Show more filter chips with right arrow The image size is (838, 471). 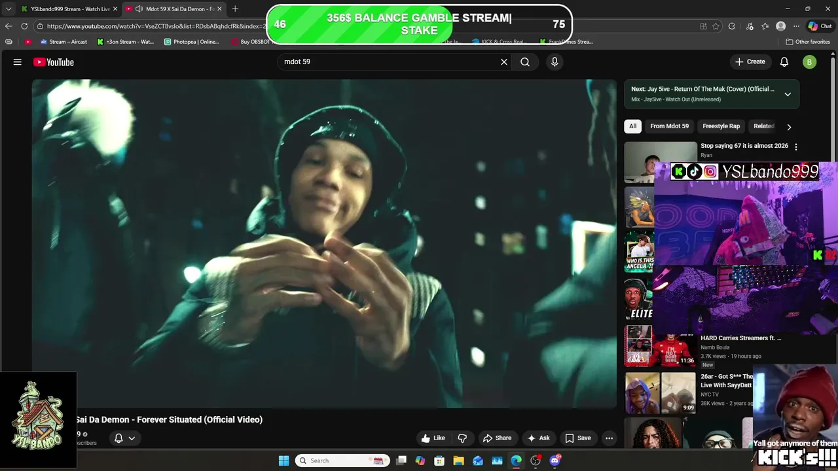click(x=789, y=127)
